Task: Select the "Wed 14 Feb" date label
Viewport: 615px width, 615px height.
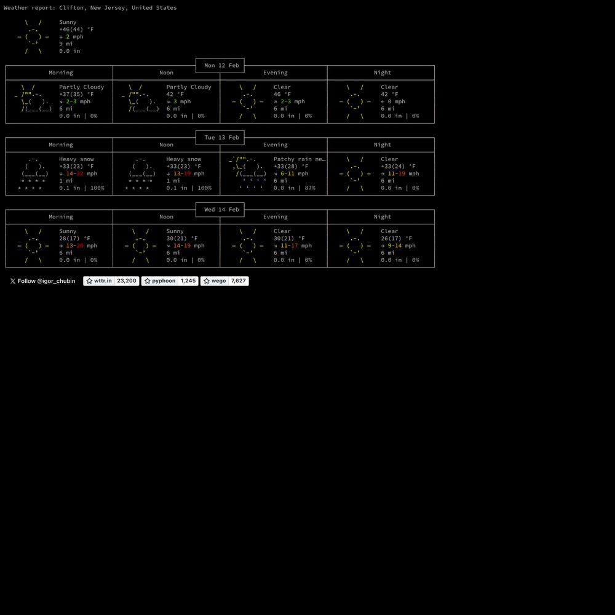Action: [221, 210]
